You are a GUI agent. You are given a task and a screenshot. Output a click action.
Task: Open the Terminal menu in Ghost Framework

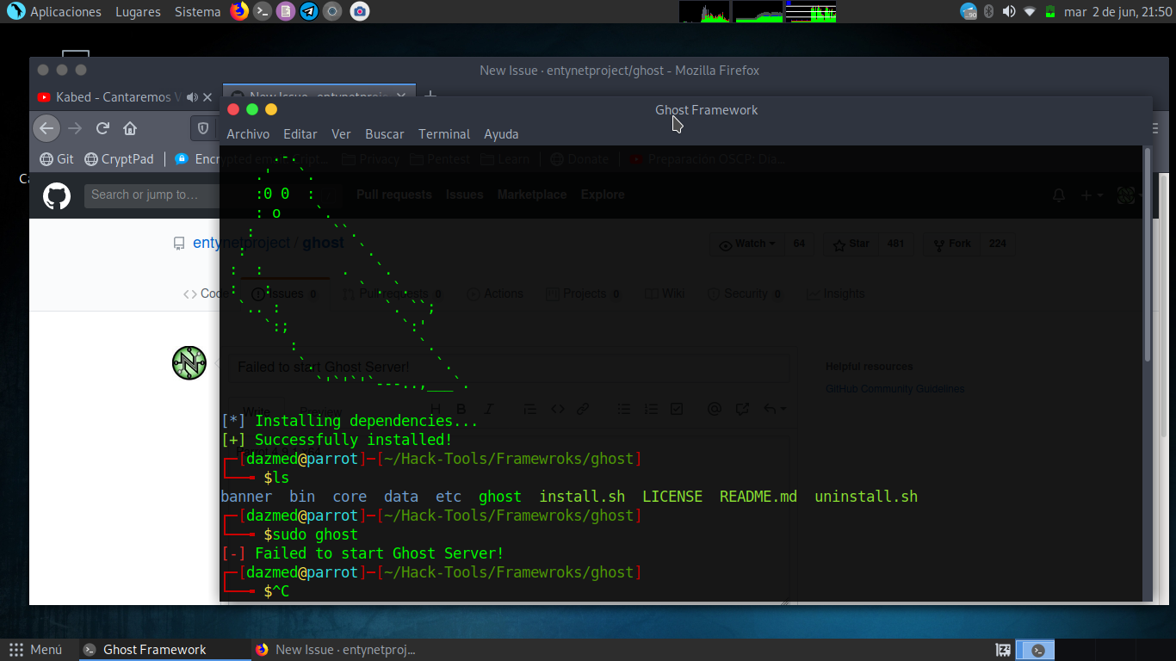[x=443, y=134]
